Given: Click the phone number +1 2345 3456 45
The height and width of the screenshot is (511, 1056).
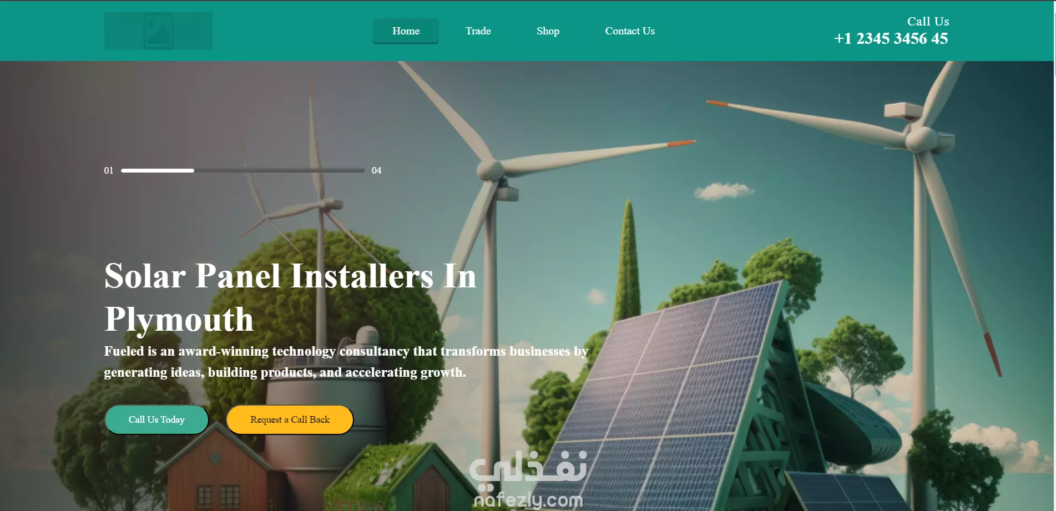Looking at the screenshot, I should (891, 38).
